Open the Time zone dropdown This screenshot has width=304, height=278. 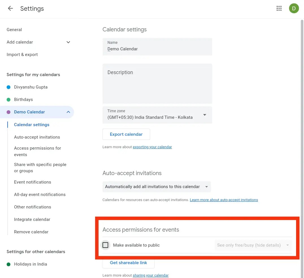[x=205, y=115]
